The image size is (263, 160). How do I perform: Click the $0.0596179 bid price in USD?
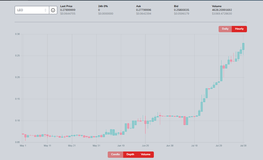point(181,14)
